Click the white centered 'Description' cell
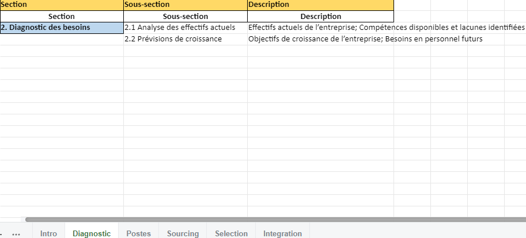The image size is (526, 238). 320,17
